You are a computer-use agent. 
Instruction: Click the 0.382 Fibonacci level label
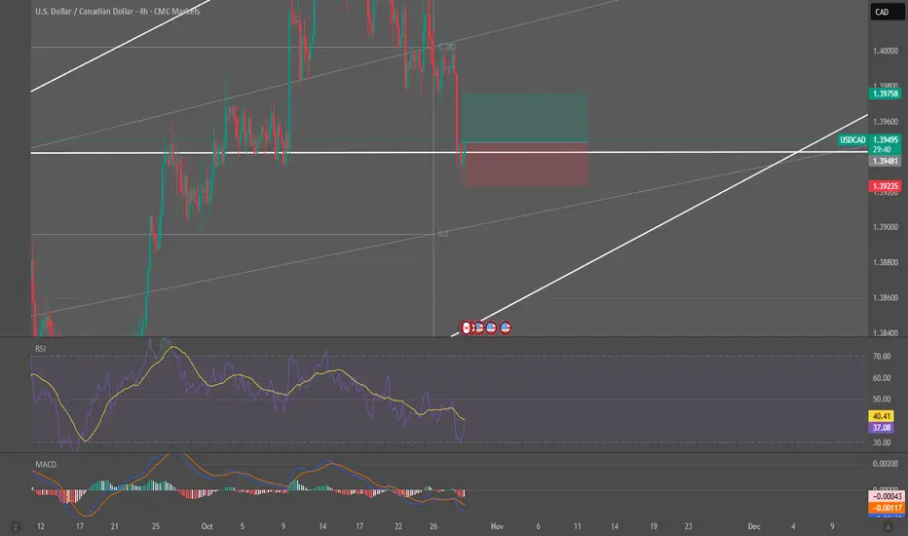(x=447, y=47)
